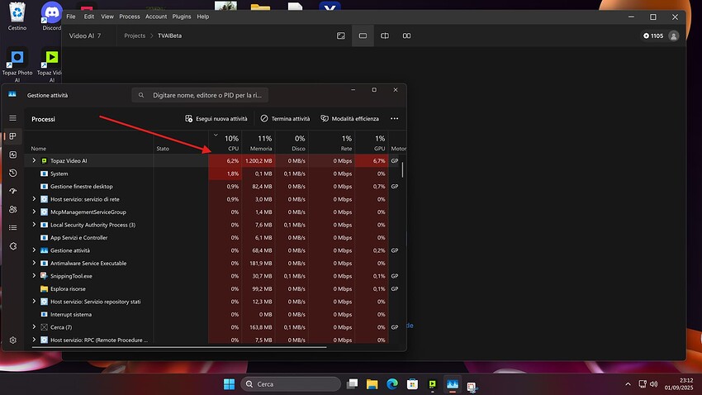Expand Local Security Authority Process (3)

point(34,225)
